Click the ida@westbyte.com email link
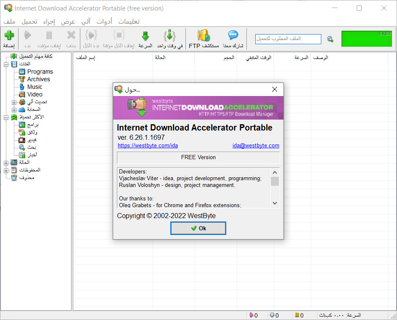Screen dimensions: 397x320 tap(256, 146)
